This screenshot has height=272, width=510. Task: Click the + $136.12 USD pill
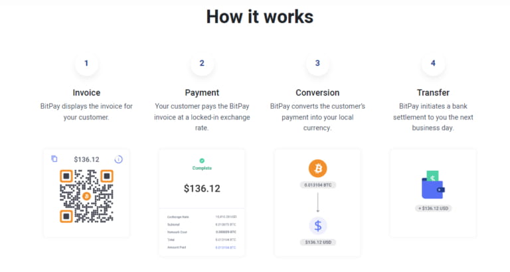433,208
